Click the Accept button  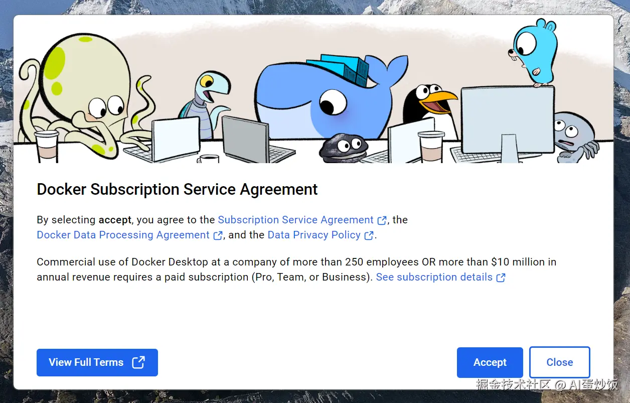(490, 362)
